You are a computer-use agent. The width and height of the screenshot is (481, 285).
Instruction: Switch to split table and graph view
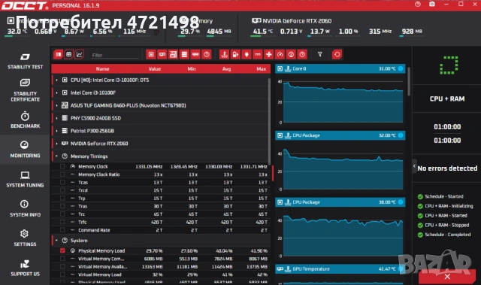58,55
